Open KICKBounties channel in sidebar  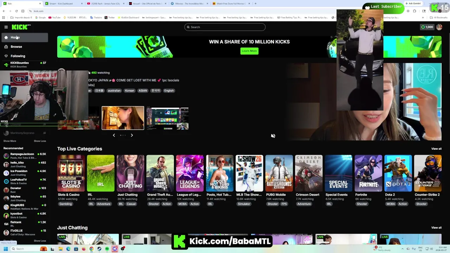(x=25, y=65)
